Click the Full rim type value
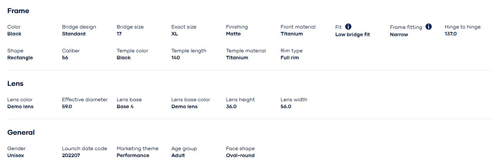 pos(289,58)
